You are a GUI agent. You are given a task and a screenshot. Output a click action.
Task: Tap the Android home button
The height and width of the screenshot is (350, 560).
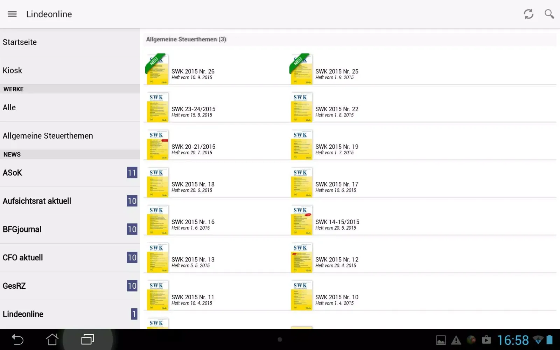52,339
